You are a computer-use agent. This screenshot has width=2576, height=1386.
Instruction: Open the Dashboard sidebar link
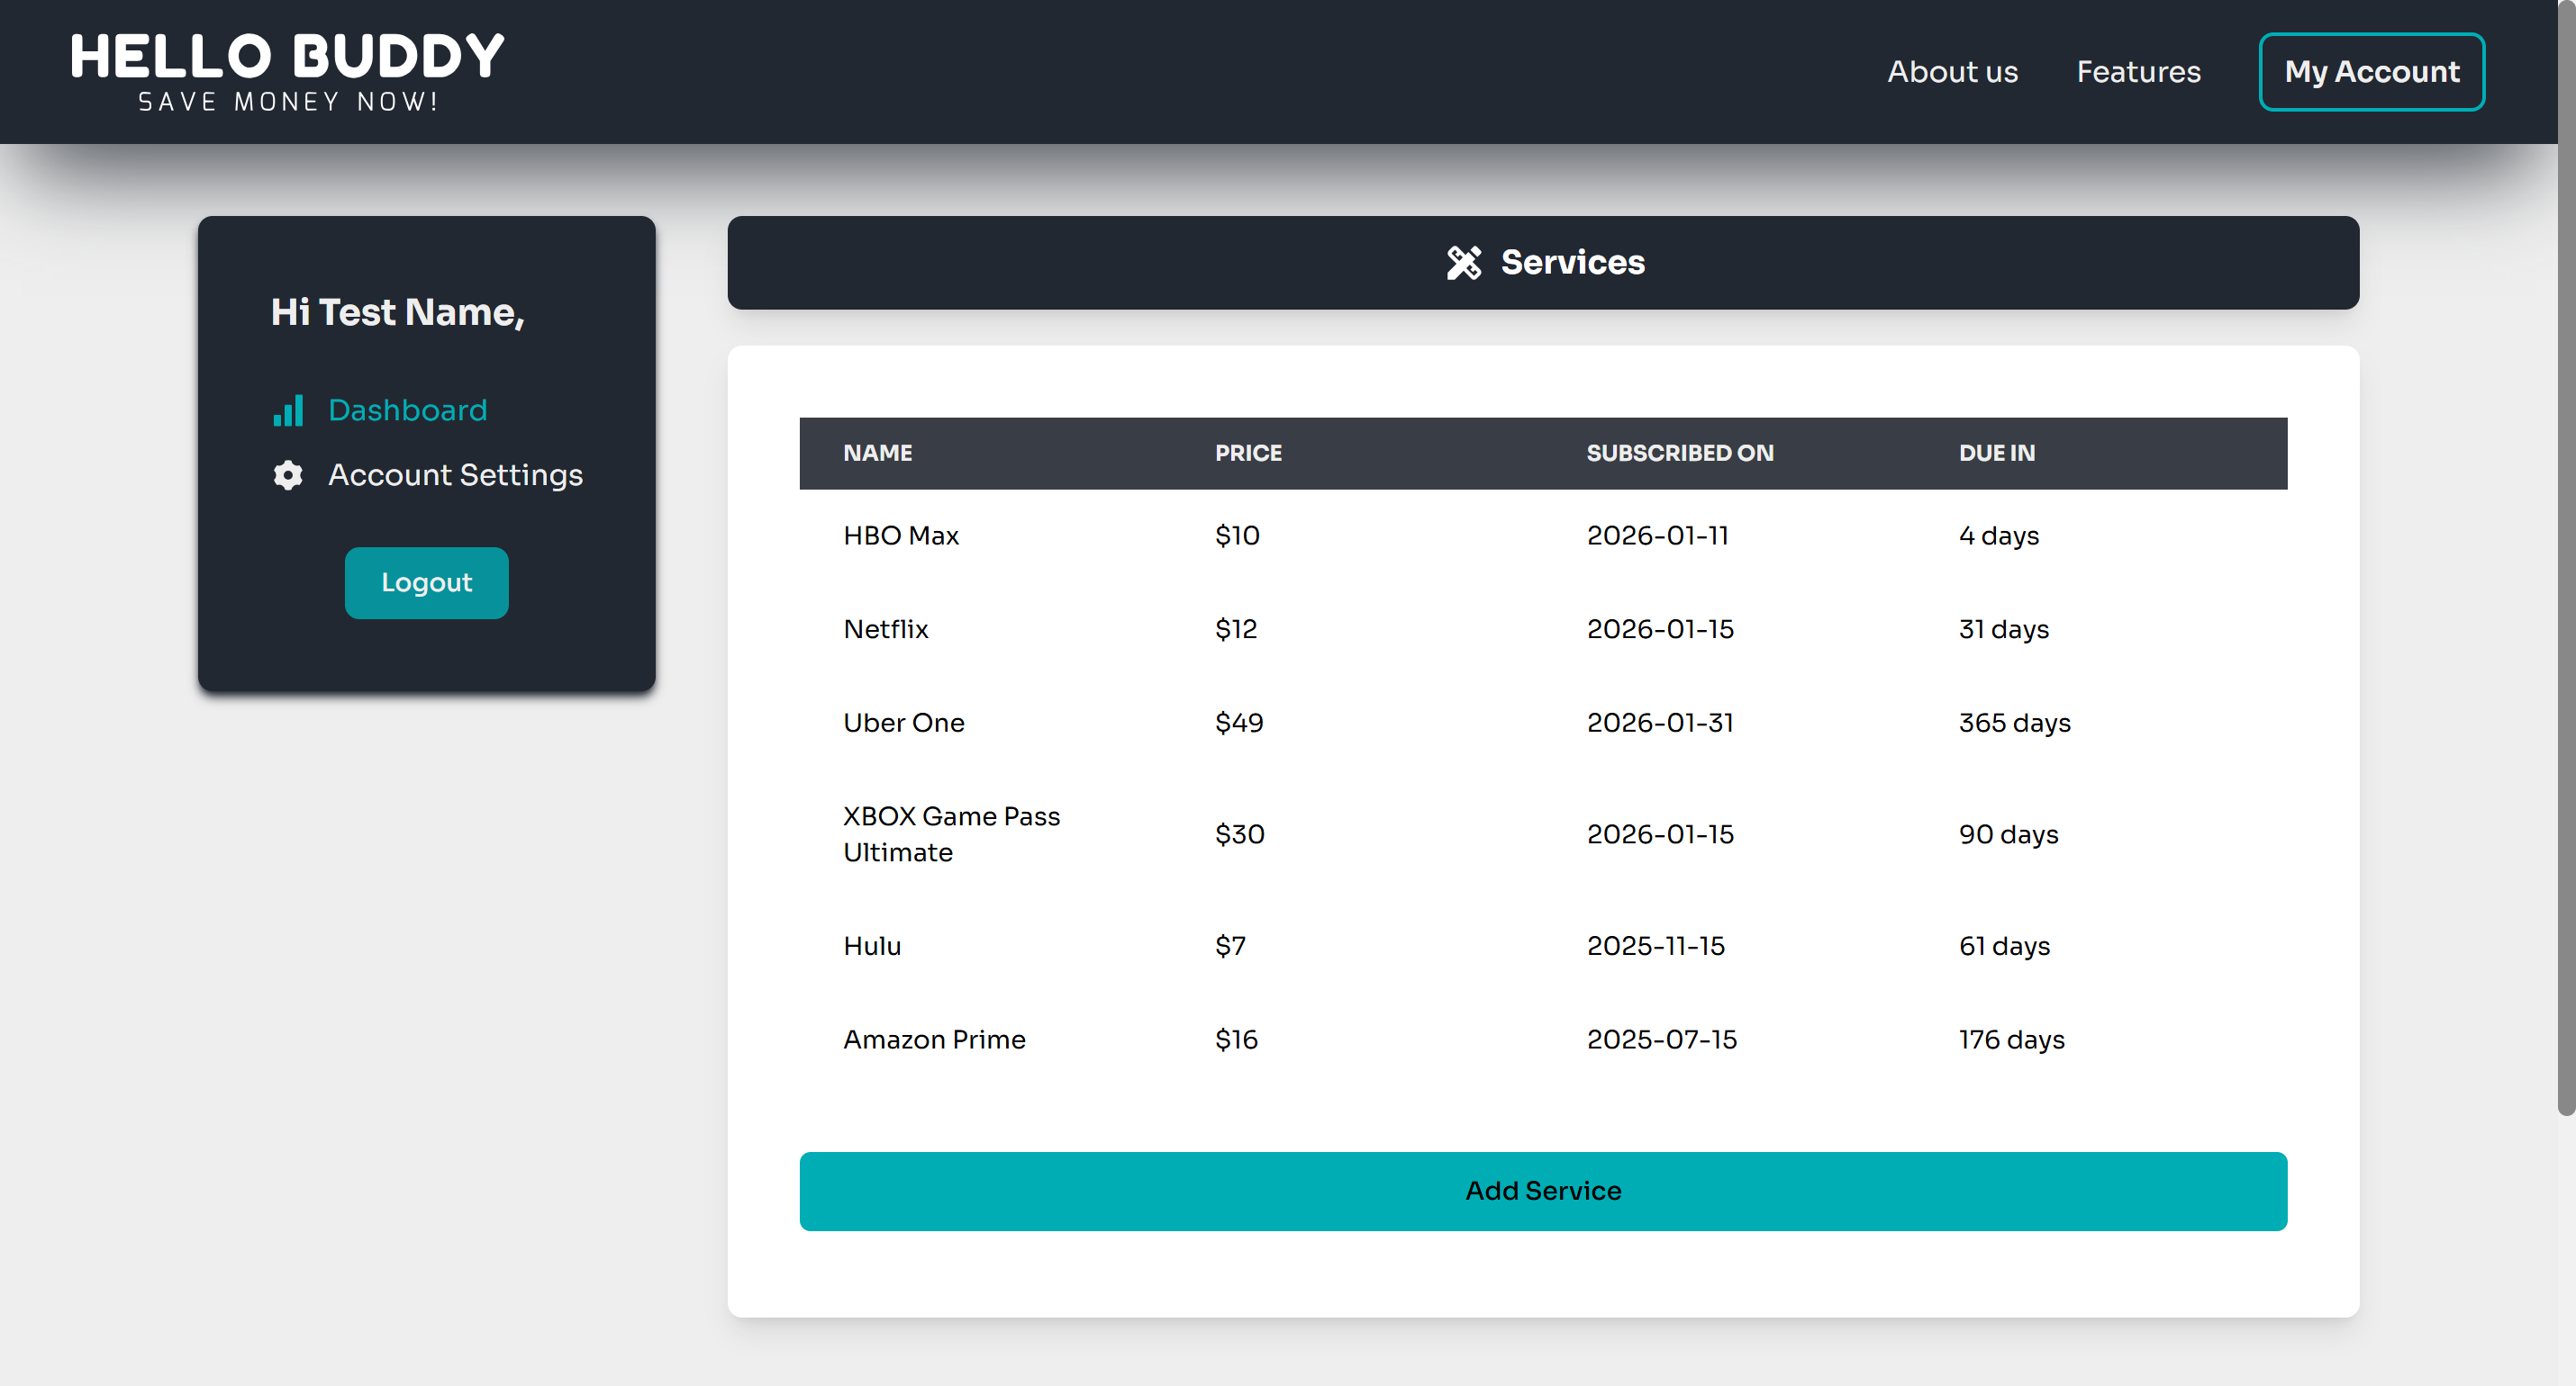[407, 410]
